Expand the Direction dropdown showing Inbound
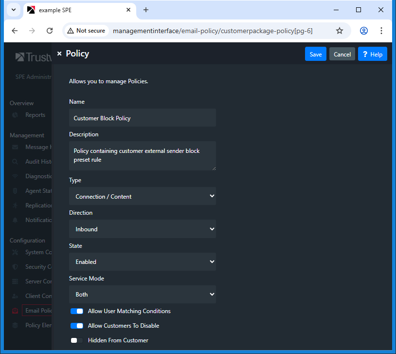The width and height of the screenshot is (396, 354). [x=143, y=229]
